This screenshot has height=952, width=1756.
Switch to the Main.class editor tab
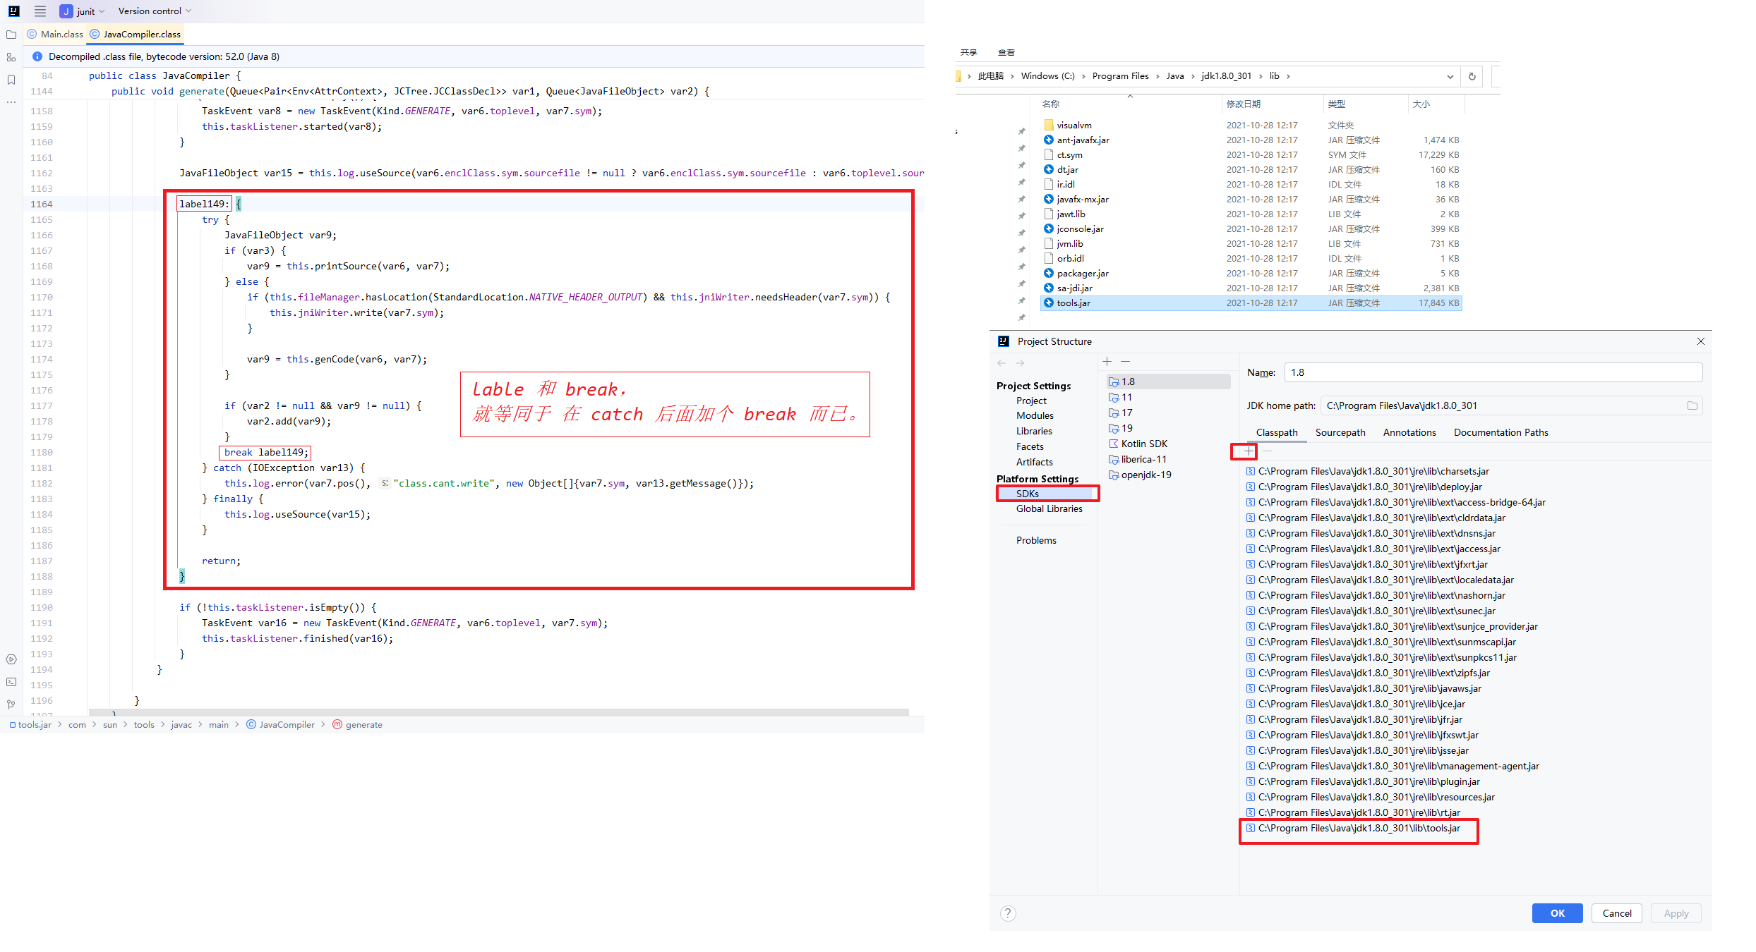coord(55,34)
